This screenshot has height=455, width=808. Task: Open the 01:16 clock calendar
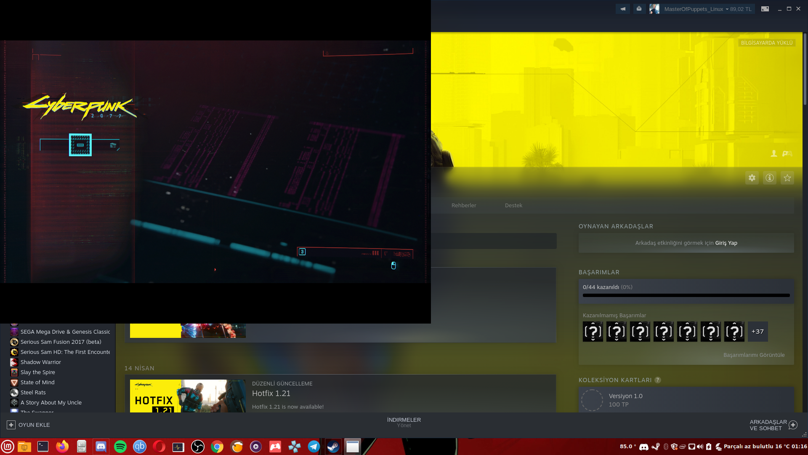(x=799, y=447)
